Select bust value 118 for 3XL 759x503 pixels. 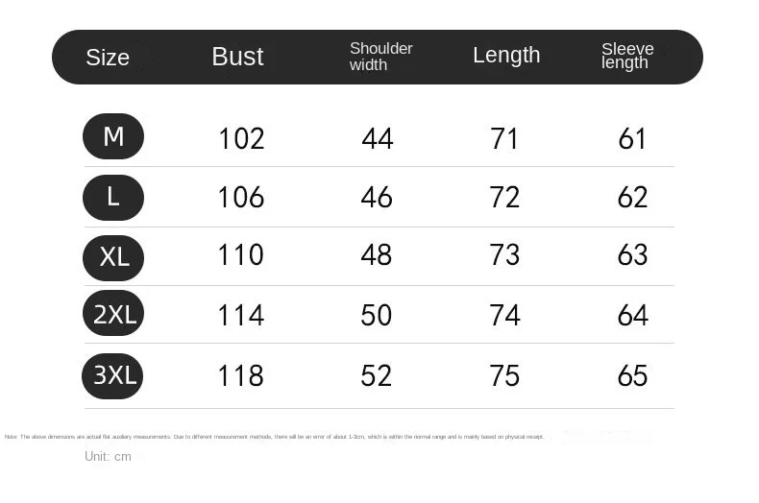tap(240, 375)
